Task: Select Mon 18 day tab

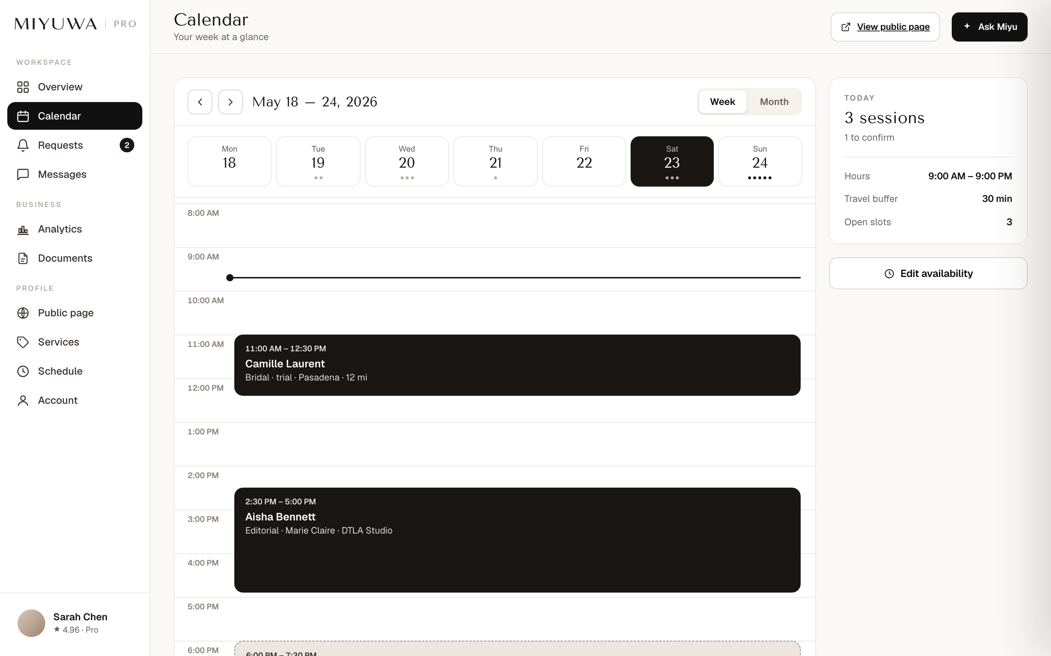Action: (229, 161)
